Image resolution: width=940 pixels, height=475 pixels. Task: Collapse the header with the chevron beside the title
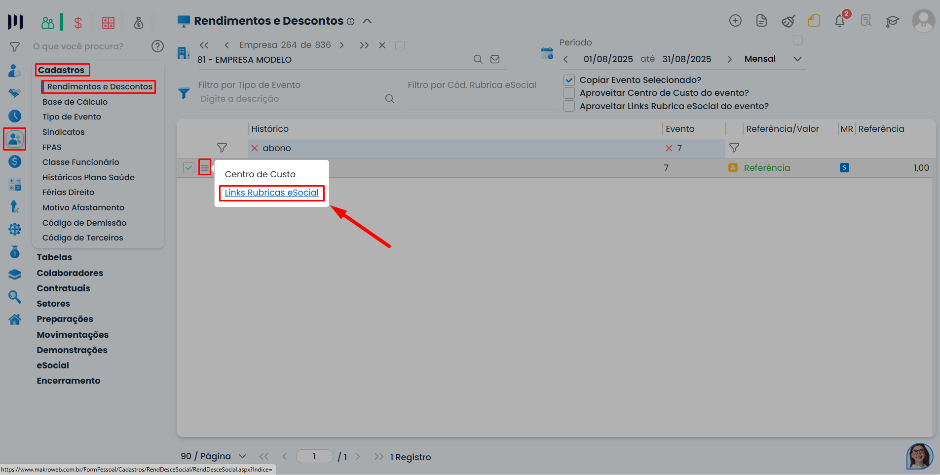pyautogui.click(x=367, y=21)
